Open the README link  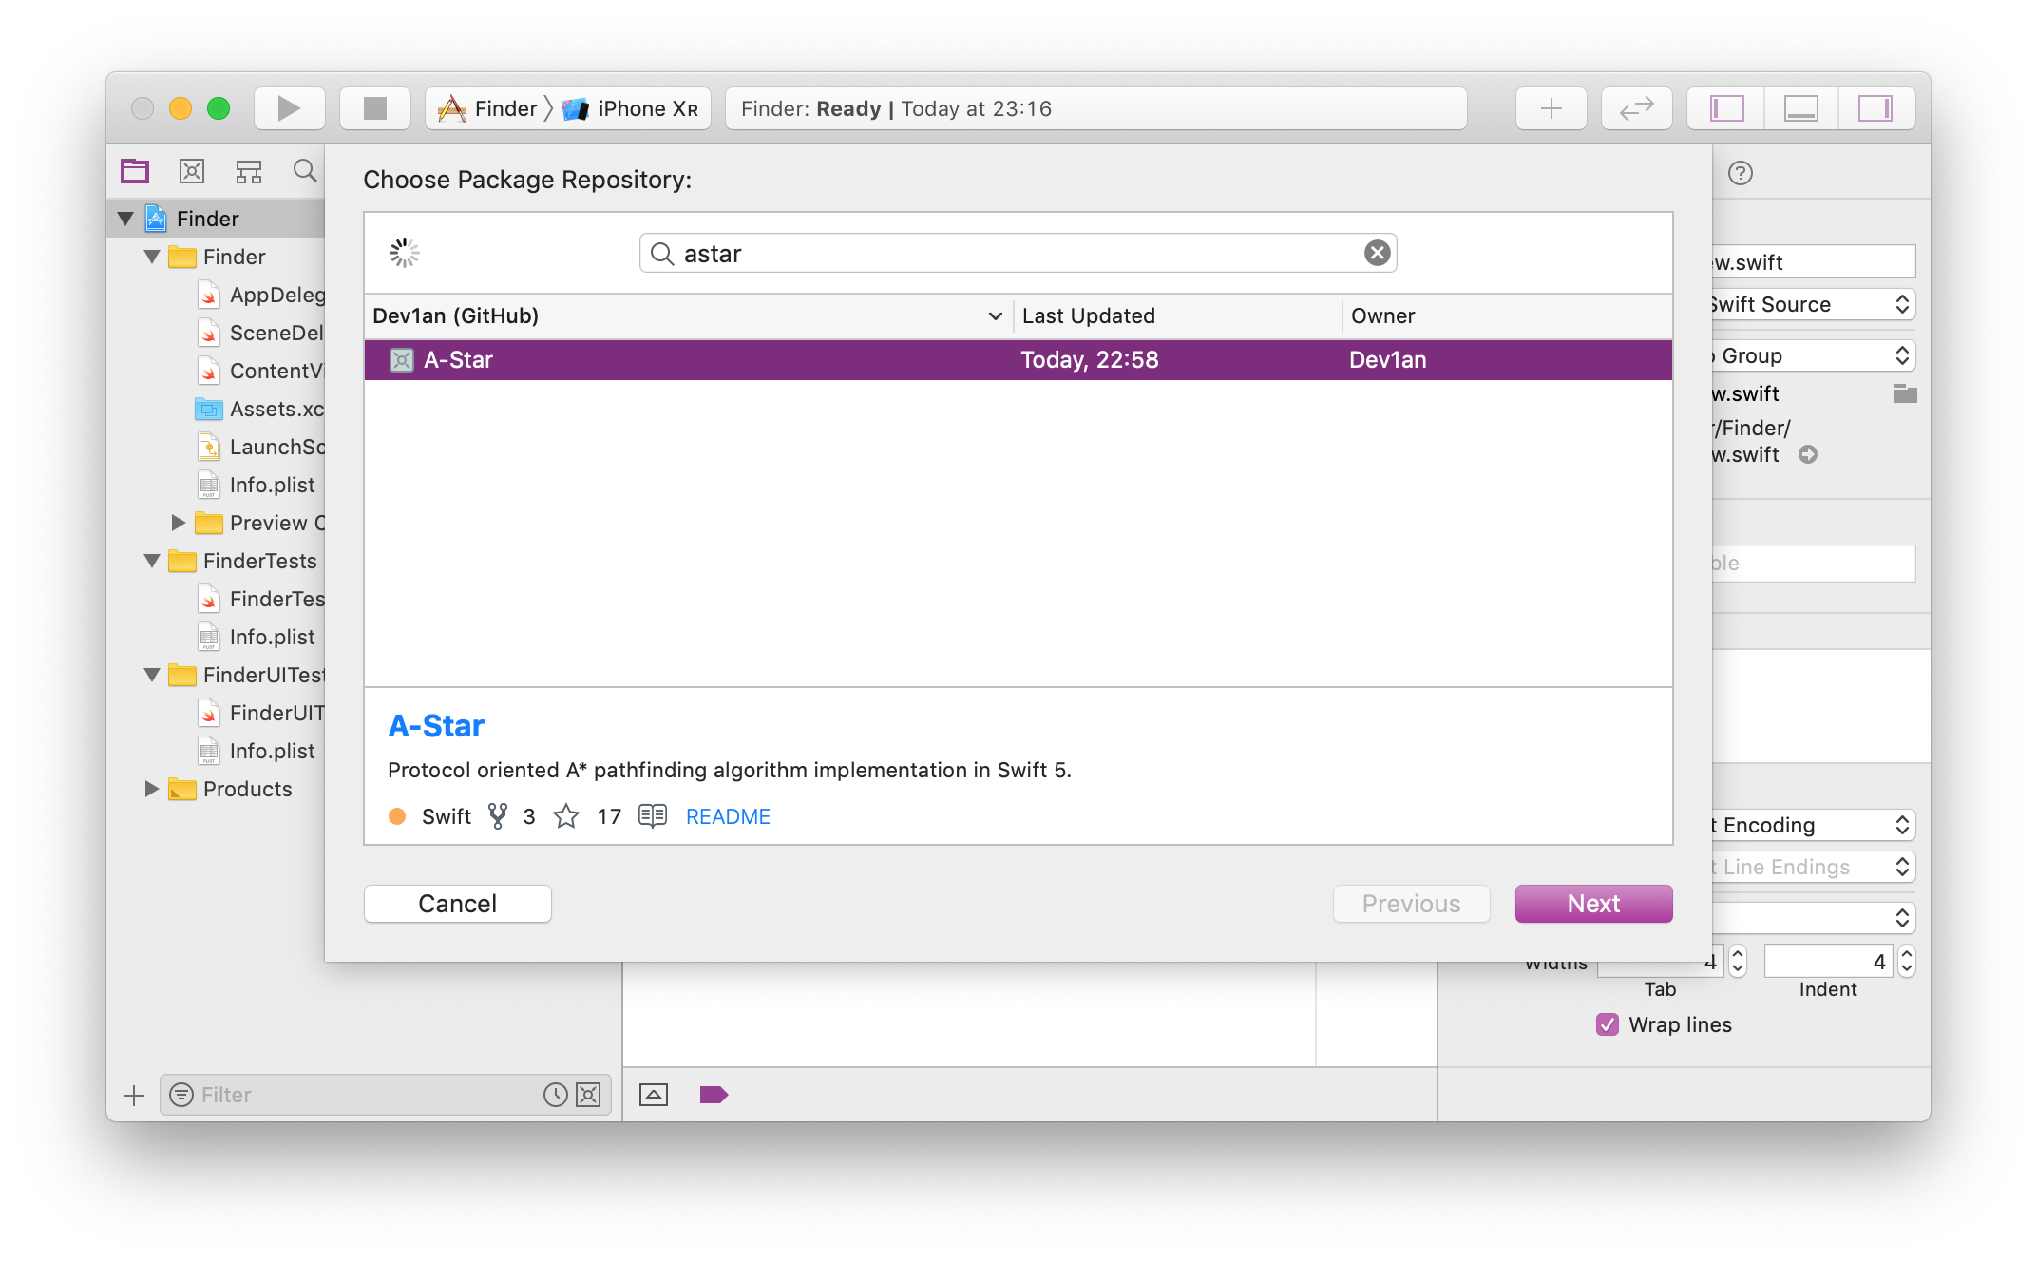(x=727, y=816)
